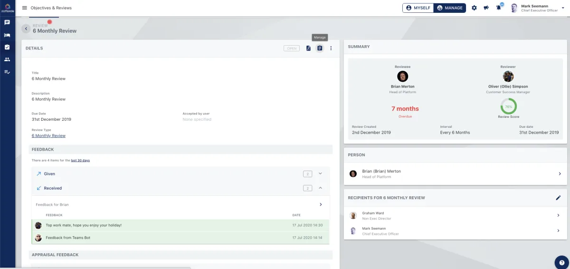570x269 pixels.
Task: Select 'Top work mate, hope you enjoy' feedback row
Action: [x=180, y=225]
